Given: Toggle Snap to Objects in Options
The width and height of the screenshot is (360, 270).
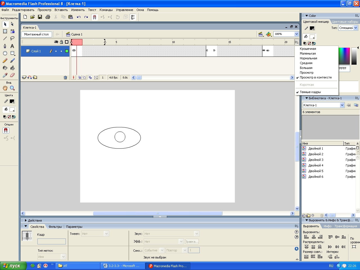Looking at the screenshot, I should 6,130.
